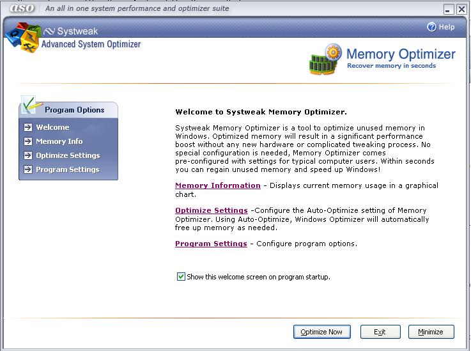
Task: Click the arrow icon beside Welcome
Action: click(28, 127)
